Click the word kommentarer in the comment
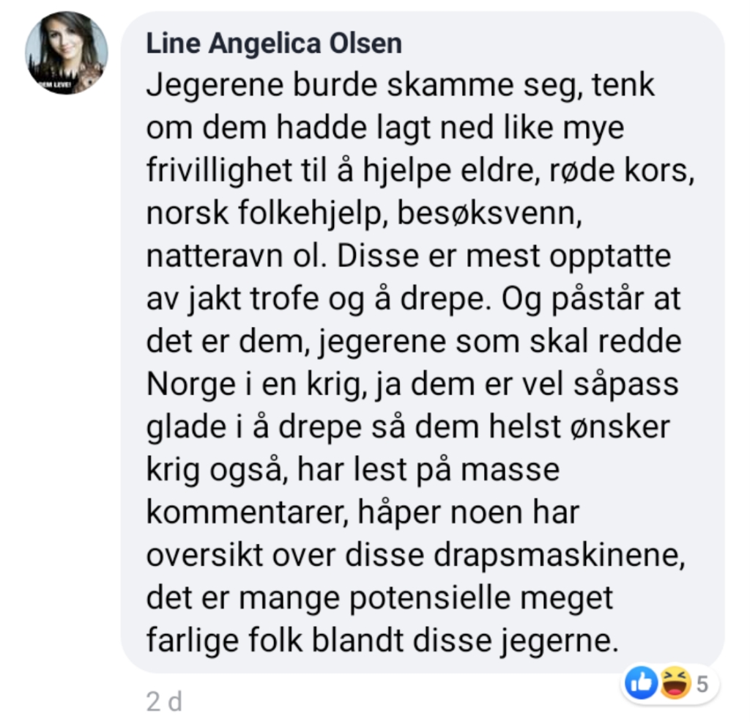 coord(248,512)
